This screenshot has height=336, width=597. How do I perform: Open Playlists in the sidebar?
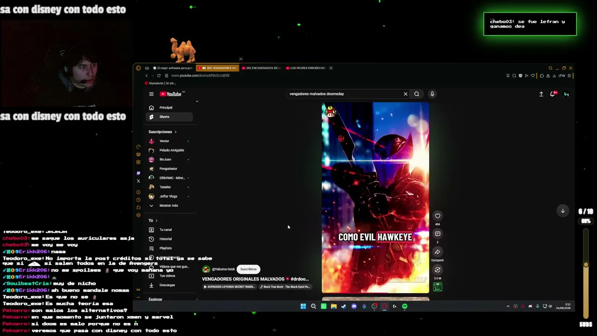coord(169,248)
